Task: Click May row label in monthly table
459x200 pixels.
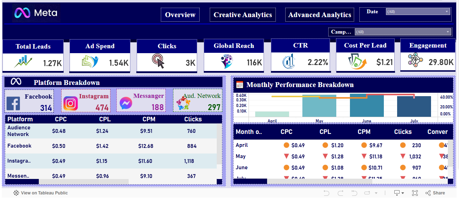Action: click(241, 156)
